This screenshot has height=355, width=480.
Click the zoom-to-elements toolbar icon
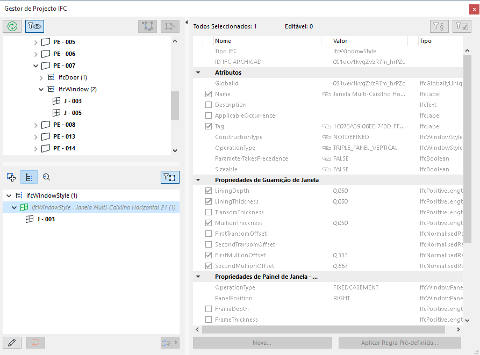click(x=170, y=26)
